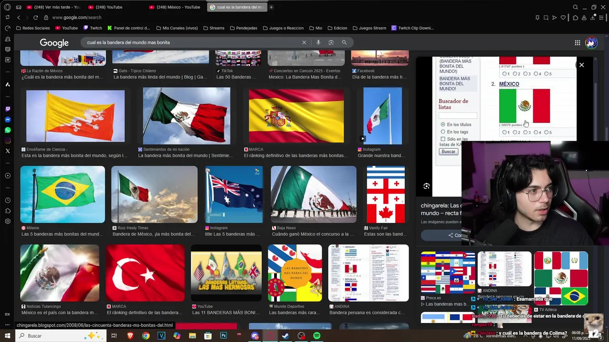The height and width of the screenshot is (342, 609).
Task: Go back to the previous page
Action: (x=19, y=18)
